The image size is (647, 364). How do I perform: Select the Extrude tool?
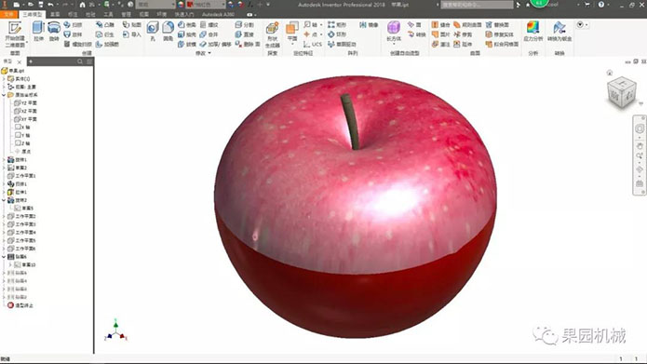click(38, 32)
